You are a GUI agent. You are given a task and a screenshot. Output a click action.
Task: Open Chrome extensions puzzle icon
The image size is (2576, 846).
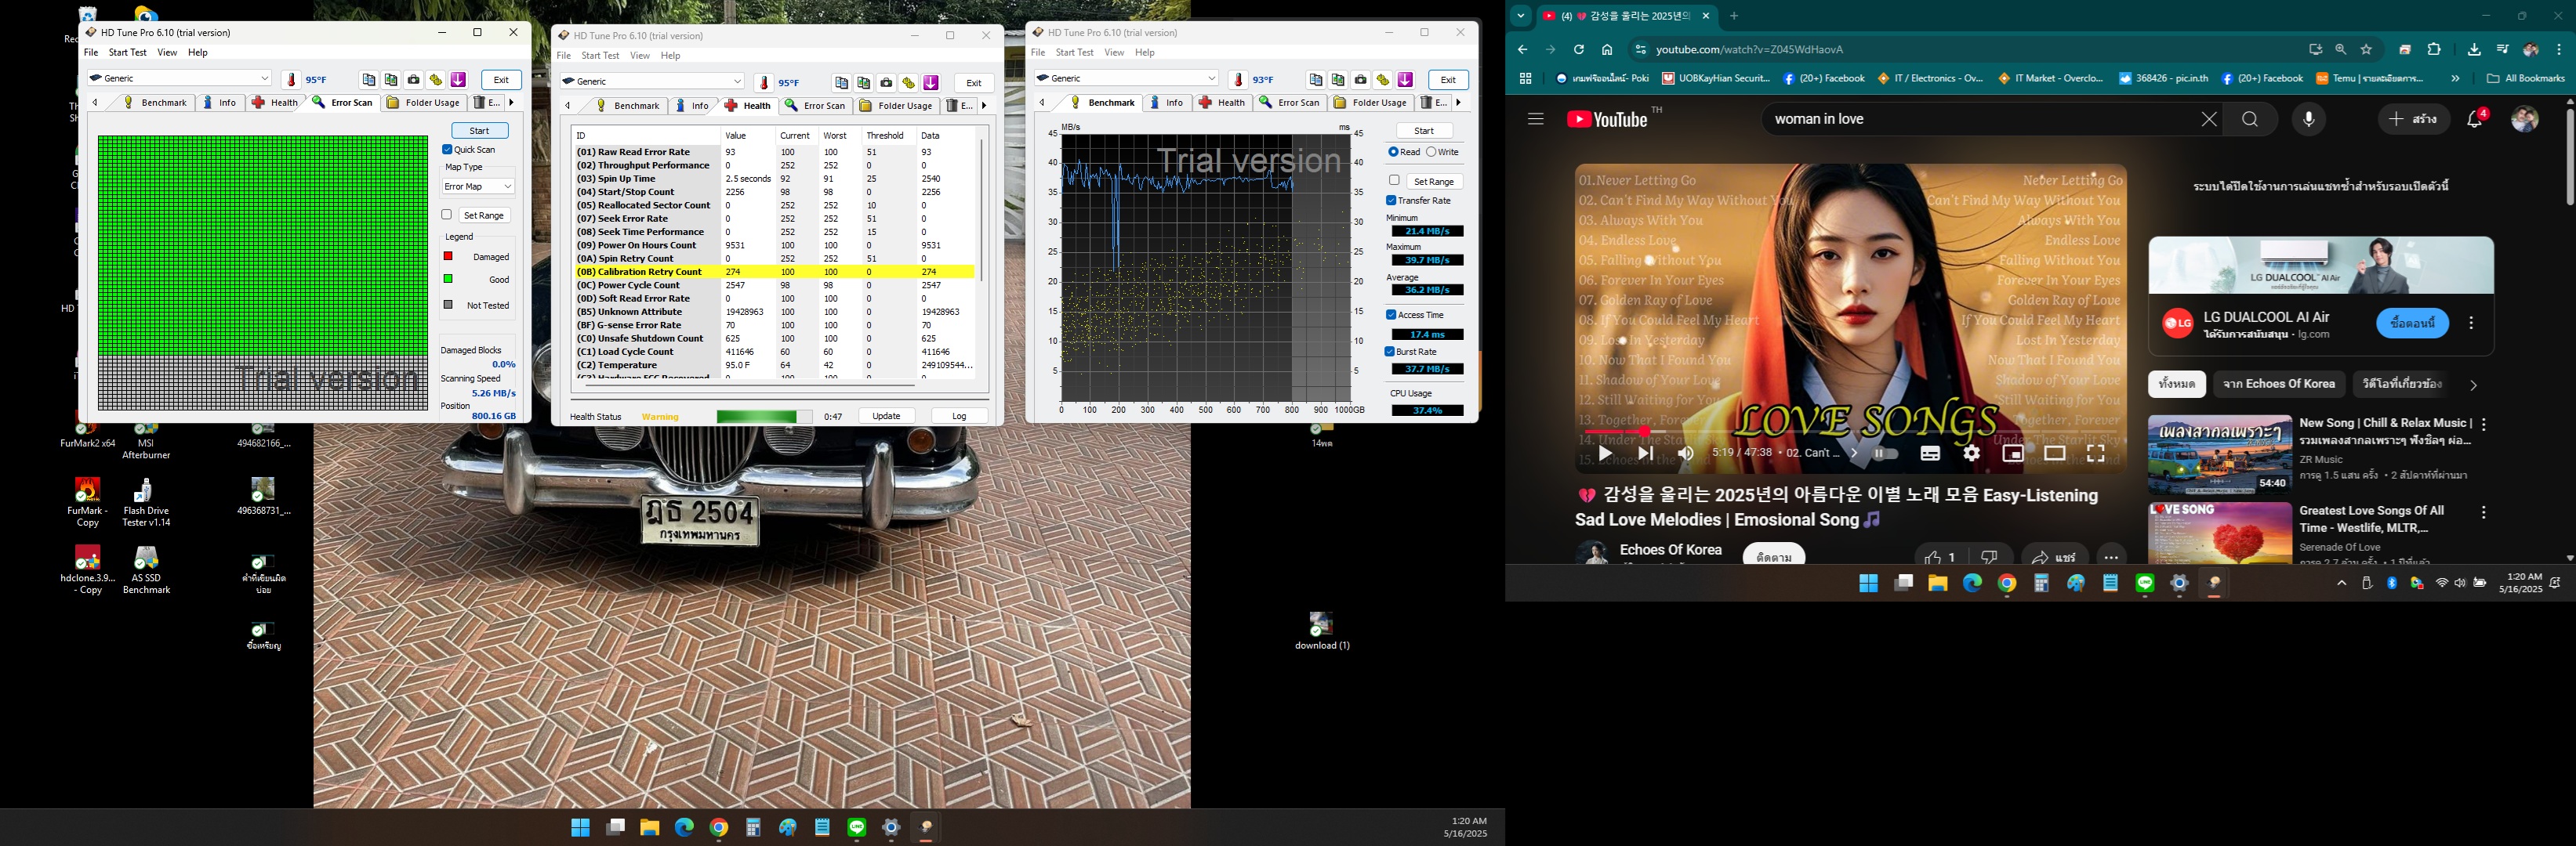click(x=2434, y=50)
